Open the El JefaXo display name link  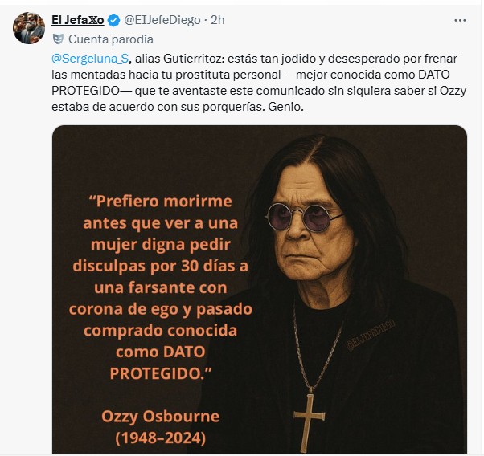[78, 20]
